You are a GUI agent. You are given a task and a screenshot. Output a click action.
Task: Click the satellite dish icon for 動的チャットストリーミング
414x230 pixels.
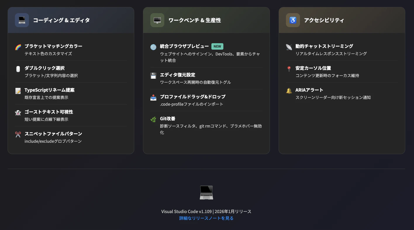(x=289, y=47)
